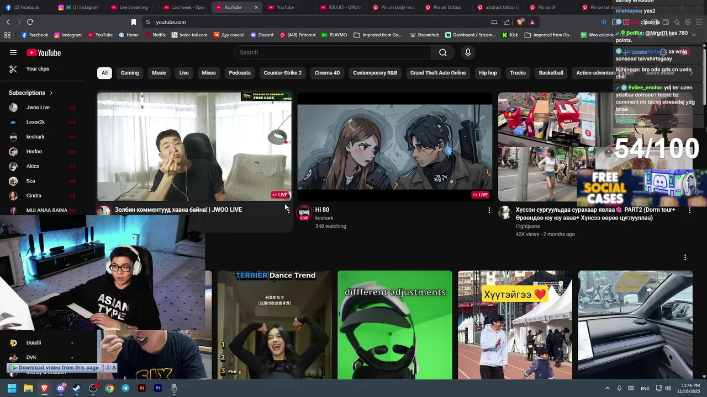The image size is (707, 397).
Task: Select the Gaming filter chip
Action: point(130,73)
